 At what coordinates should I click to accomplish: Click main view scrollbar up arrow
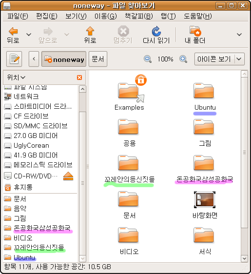(x=244, y=74)
